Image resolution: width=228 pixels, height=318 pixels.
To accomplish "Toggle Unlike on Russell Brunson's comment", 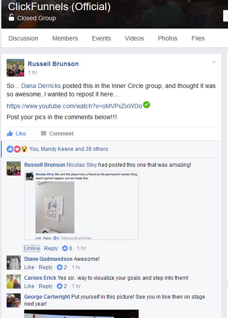I will coord(32,249).
